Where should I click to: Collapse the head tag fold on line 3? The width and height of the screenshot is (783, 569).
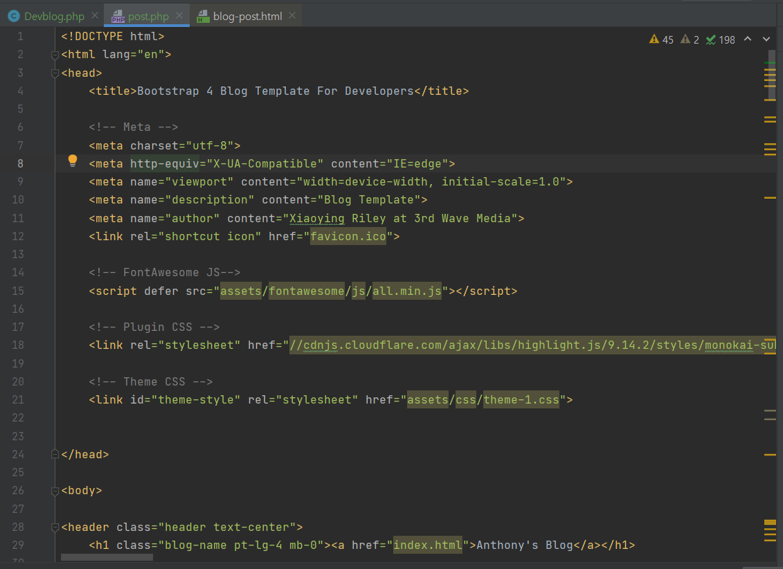pos(55,73)
